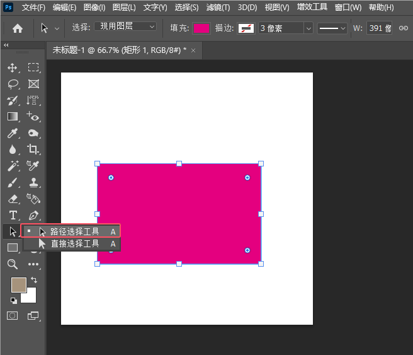Image resolution: width=413 pixels, height=355 pixels.
Task: Choose 直接选择工具 from the flyout
Action: pos(72,243)
